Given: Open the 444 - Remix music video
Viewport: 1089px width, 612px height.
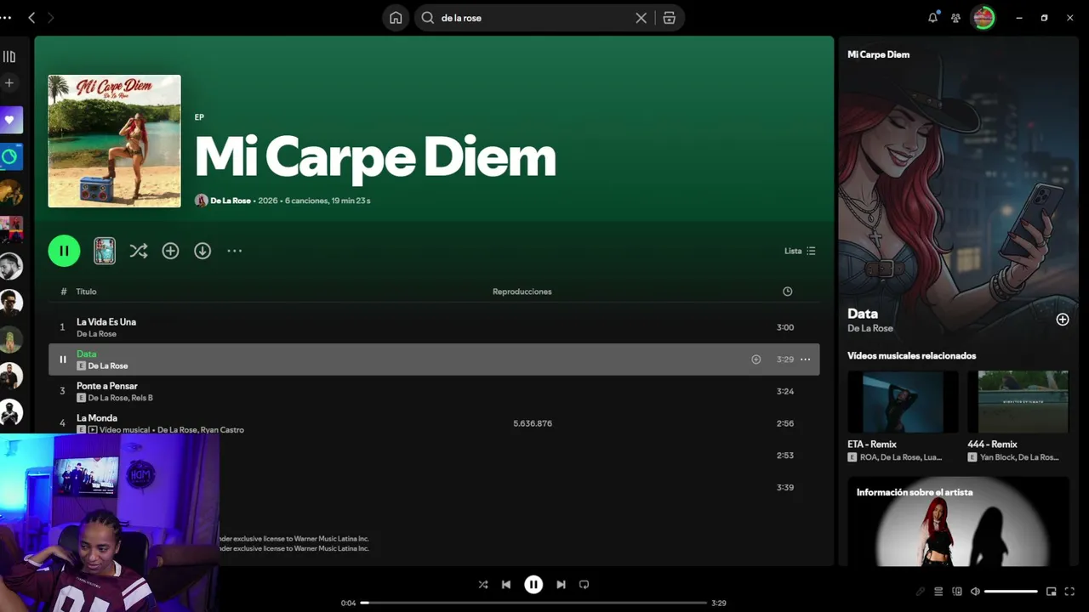Looking at the screenshot, I should 1018,416.
